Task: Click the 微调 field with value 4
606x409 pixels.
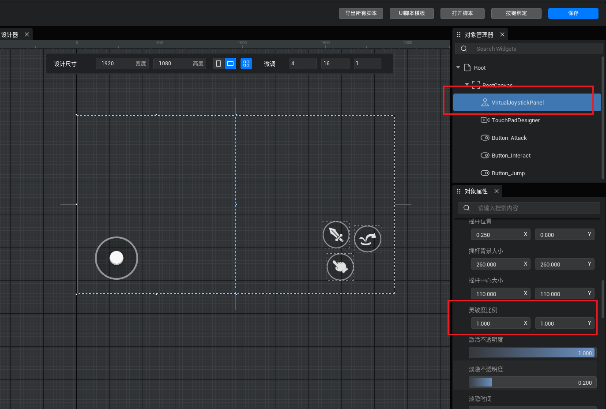Action: (x=303, y=64)
